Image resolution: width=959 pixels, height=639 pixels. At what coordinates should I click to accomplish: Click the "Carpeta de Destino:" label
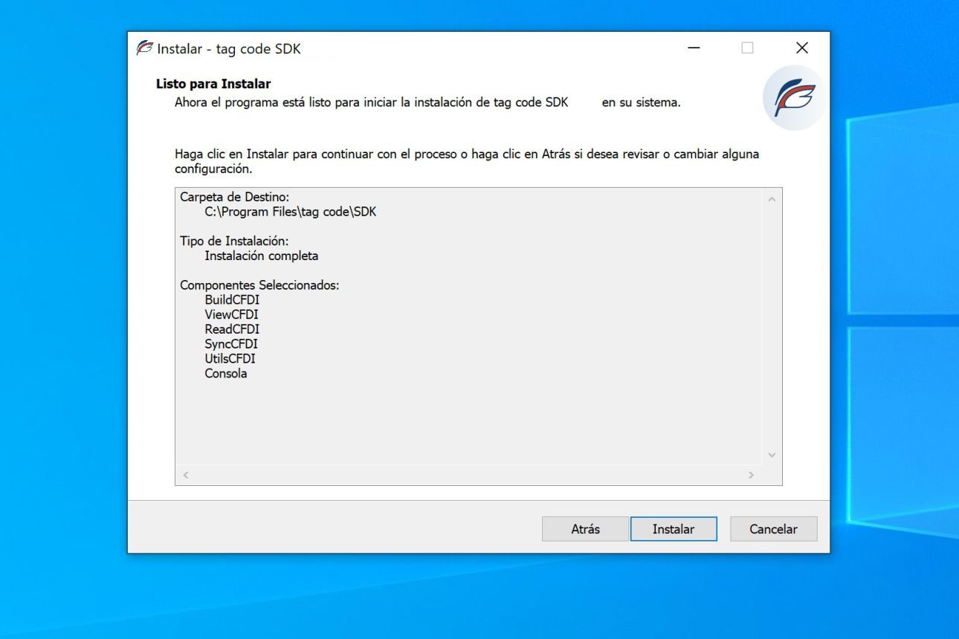click(235, 197)
